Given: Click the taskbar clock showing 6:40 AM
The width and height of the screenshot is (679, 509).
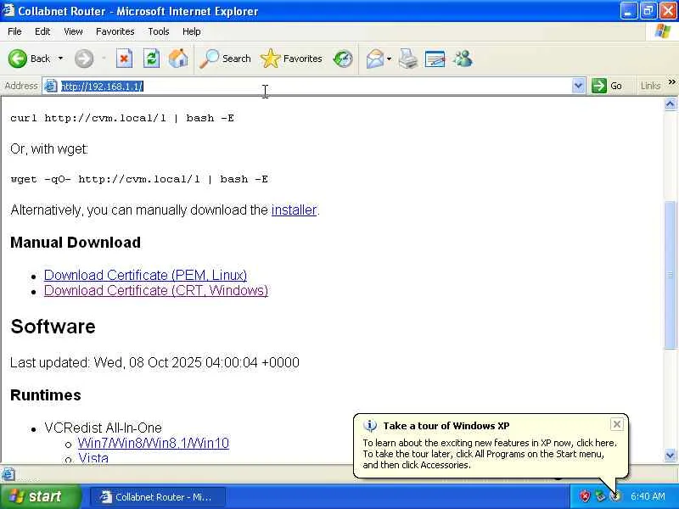Looking at the screenshot, I should pyautogui.click(x=648, y=496).
